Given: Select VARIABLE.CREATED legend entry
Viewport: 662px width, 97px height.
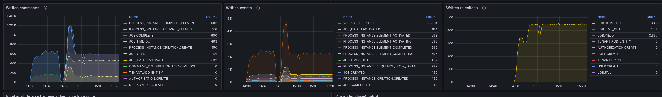Looking at the screenshot, I should pos(359,23).
